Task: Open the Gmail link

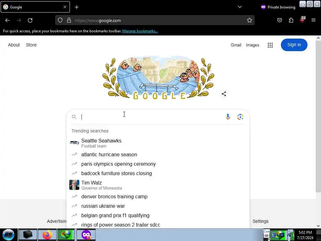Action: pyautogui.click(x=236, y=45)
